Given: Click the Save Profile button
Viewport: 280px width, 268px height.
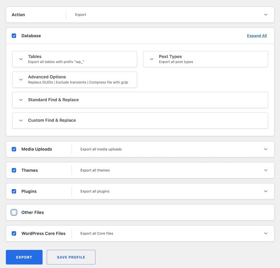Looking at the screenshot, I should click(71, 257).
